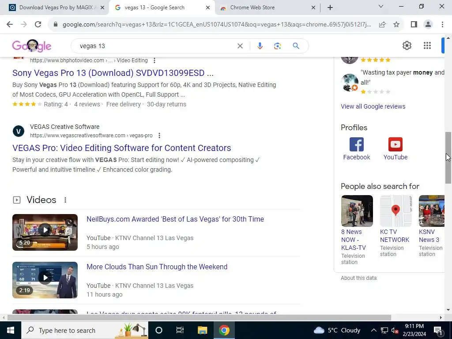Open the Google apps grid
The width and height of the screenshot is (452, 339).
[x=427, y=45]
